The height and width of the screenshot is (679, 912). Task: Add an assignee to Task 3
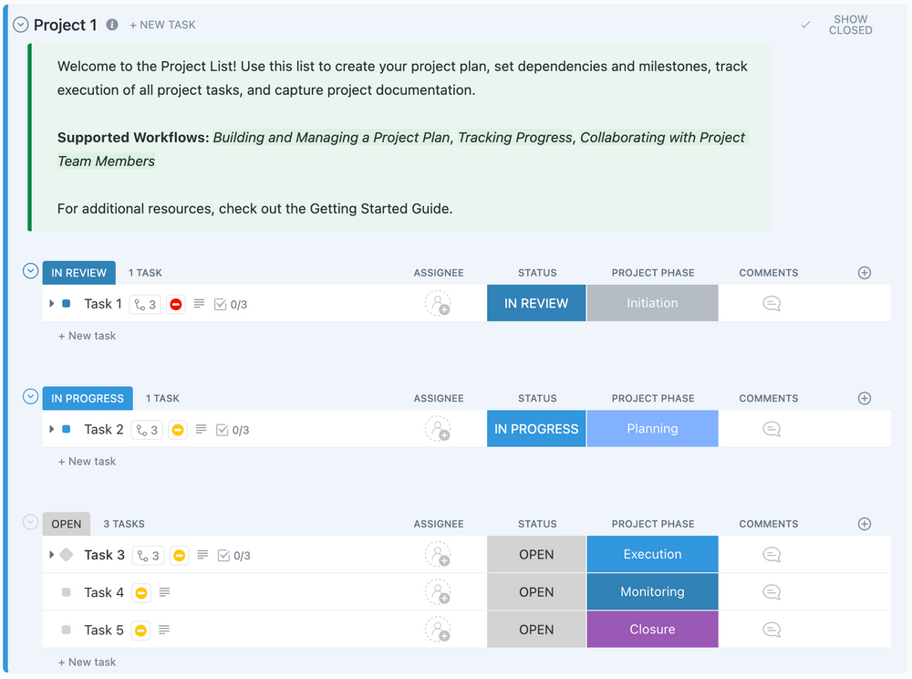pos(439,554)
